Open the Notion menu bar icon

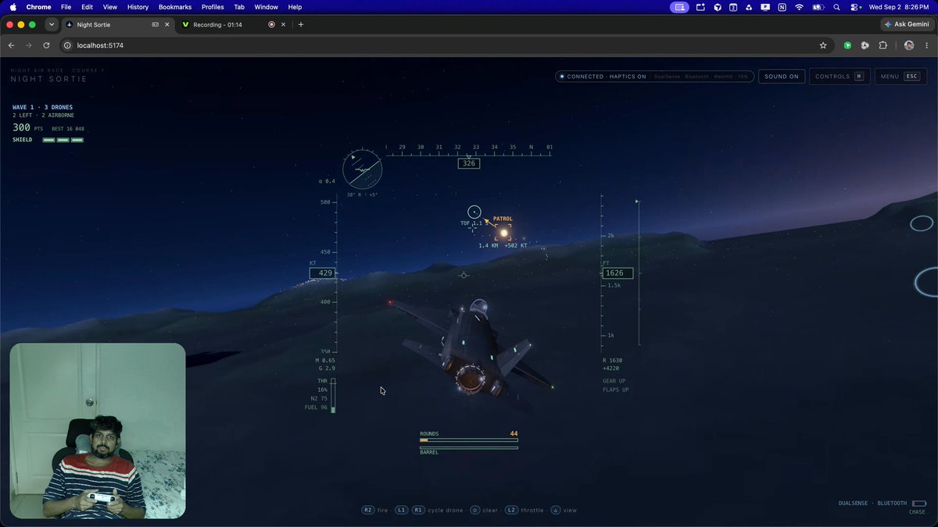point(782,6)
